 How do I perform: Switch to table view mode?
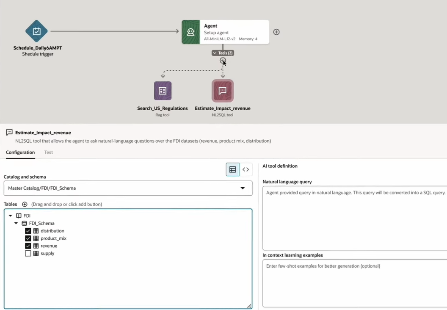pyautogui.click(x=233, y=169)
